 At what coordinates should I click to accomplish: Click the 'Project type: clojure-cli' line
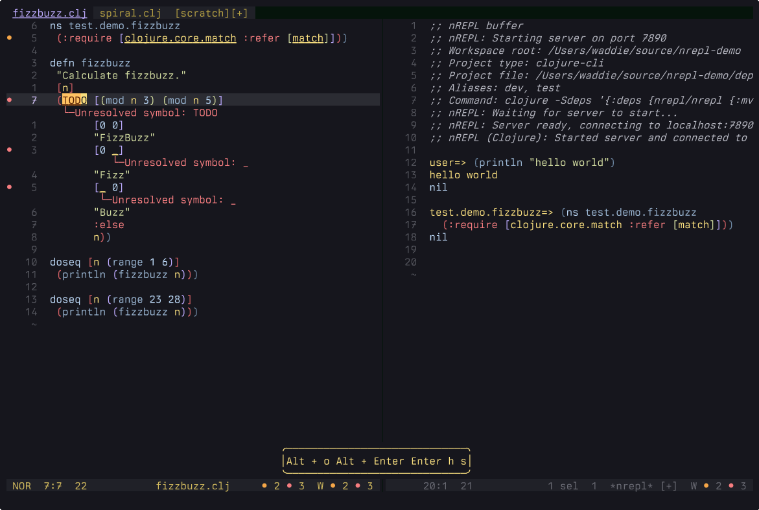517,63
